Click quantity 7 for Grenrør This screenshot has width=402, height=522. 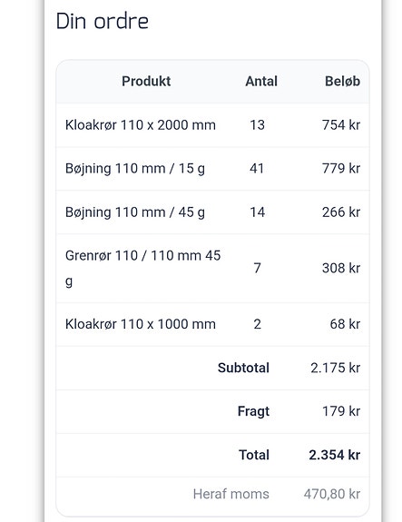coord(257,268)
